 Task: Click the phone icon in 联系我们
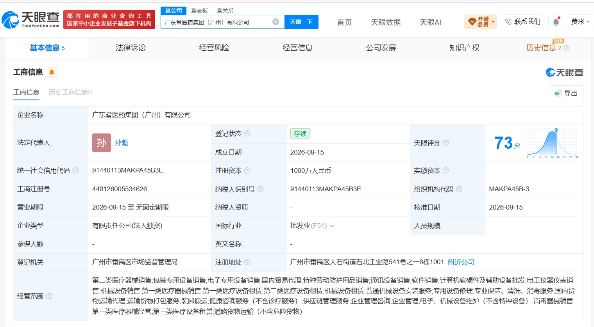[508, 22]
